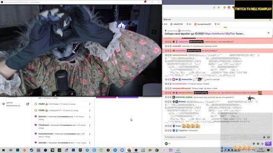Image resolution: width=273 pixels, height=153 pixels.
Task: Open Discord from the taskbar
Action: click(x=122, y=150)
